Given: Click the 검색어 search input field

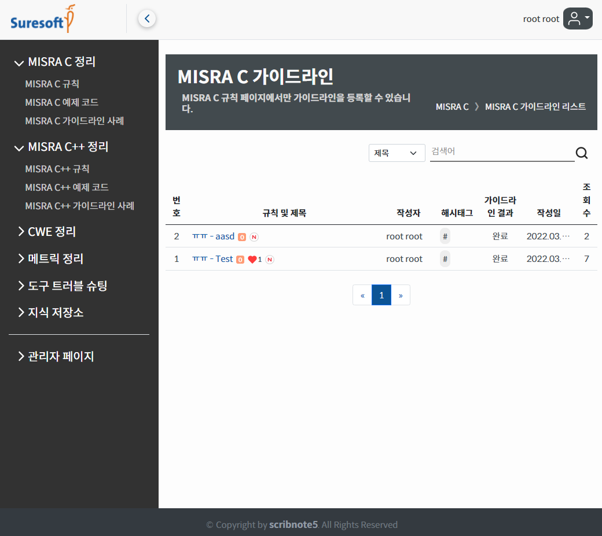Looking at the screenshot, I should [x=501, y=151].
